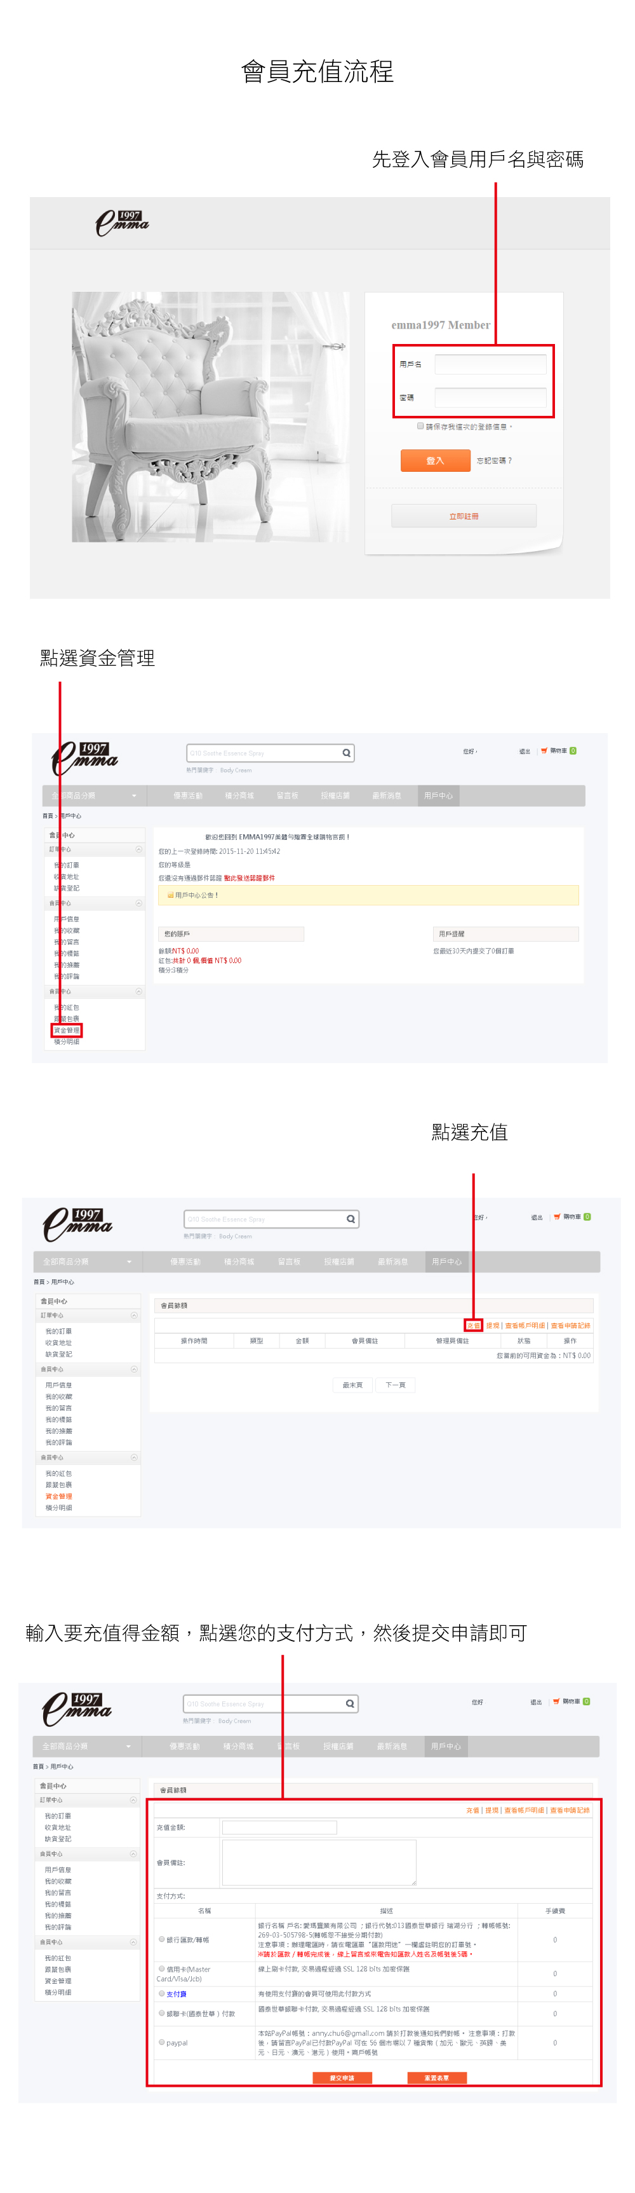Click the search magnifier icon in the 資金管理 screenshot

346,753
